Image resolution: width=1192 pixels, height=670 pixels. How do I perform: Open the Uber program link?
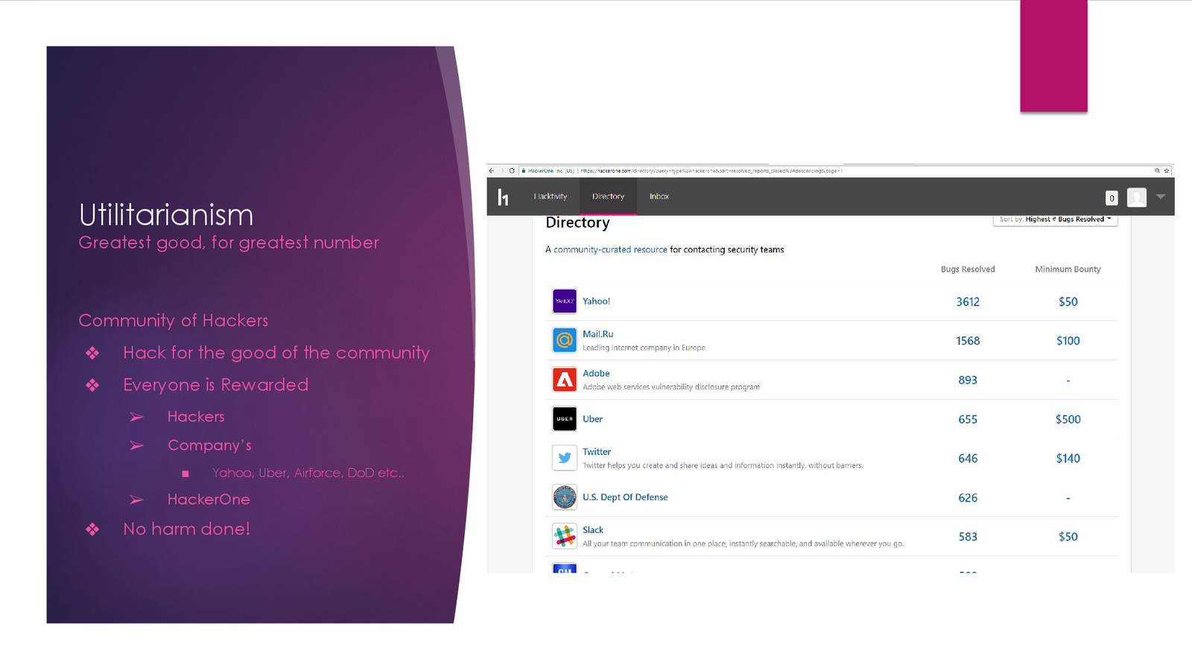click(592, 419)
